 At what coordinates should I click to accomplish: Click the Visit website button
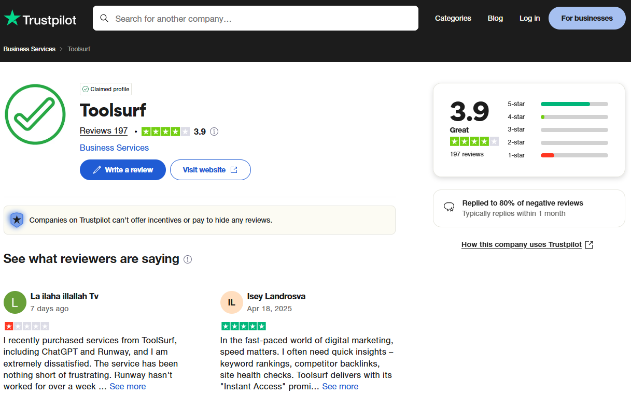[x=211, y=170]
